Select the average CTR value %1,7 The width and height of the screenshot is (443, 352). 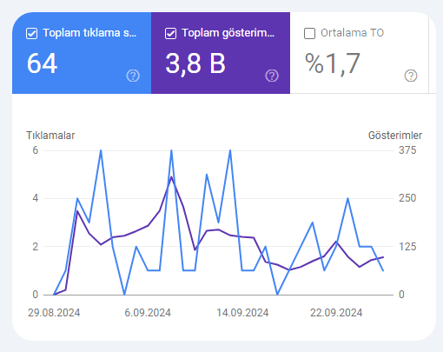pyautogui.click(x=333, y=63)
